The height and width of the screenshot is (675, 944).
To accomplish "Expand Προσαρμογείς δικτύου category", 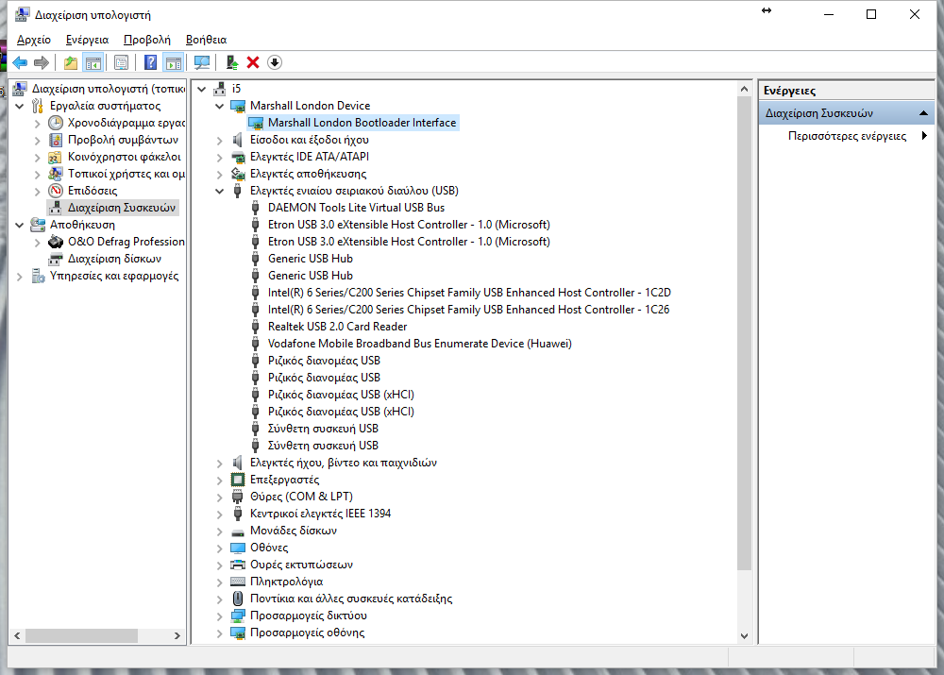I will [220, 616].
